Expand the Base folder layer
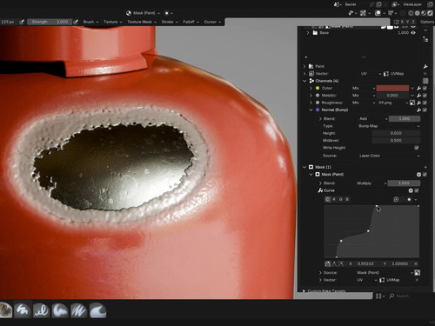 pyautogui.click(x=308, y=33)
